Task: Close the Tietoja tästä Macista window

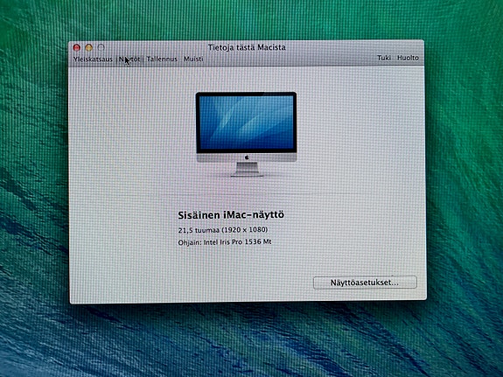Action: click(76, 48)
